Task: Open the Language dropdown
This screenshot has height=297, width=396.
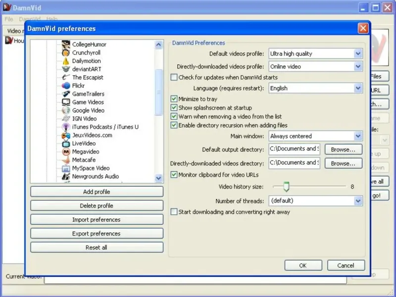Action: 358,88
